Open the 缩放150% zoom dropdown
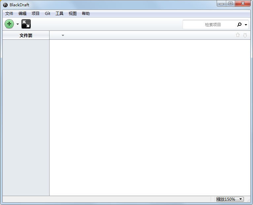Viewport: 253px width, 205px height. 230,199
